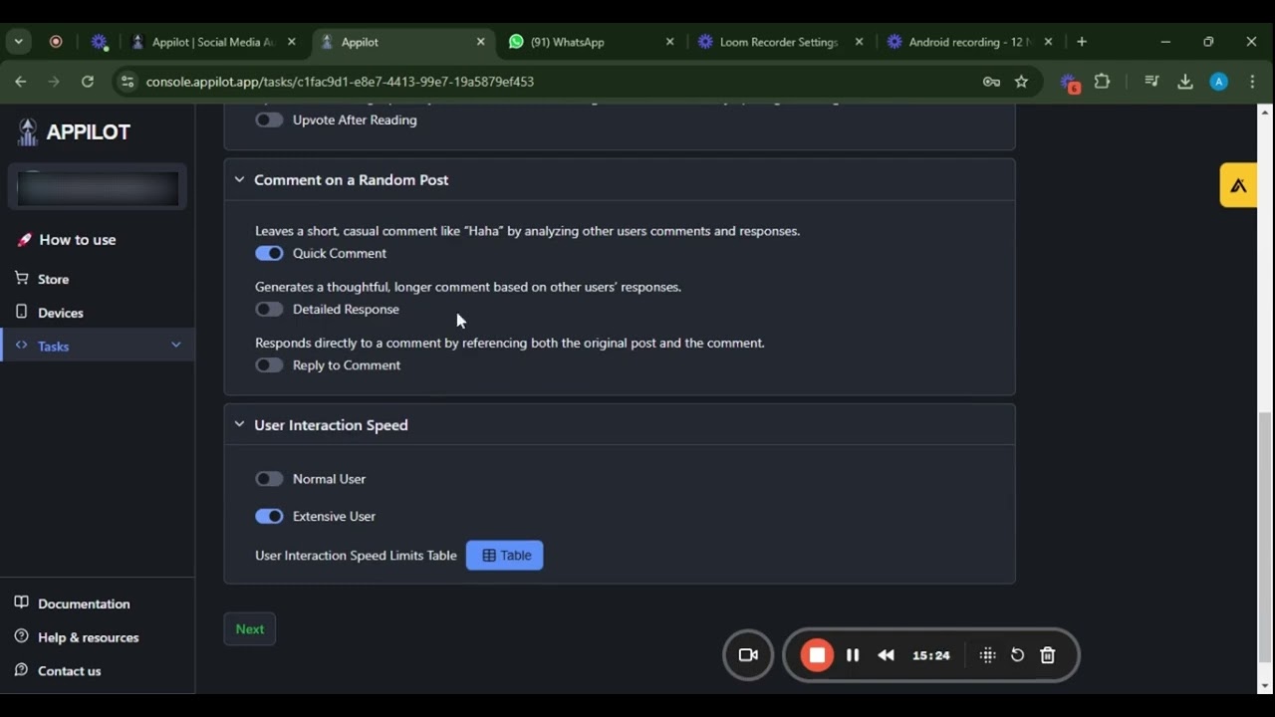Switch to the WhatsApp tab
The width and height of the screenshot is (1275, 717).
[592, 42]
